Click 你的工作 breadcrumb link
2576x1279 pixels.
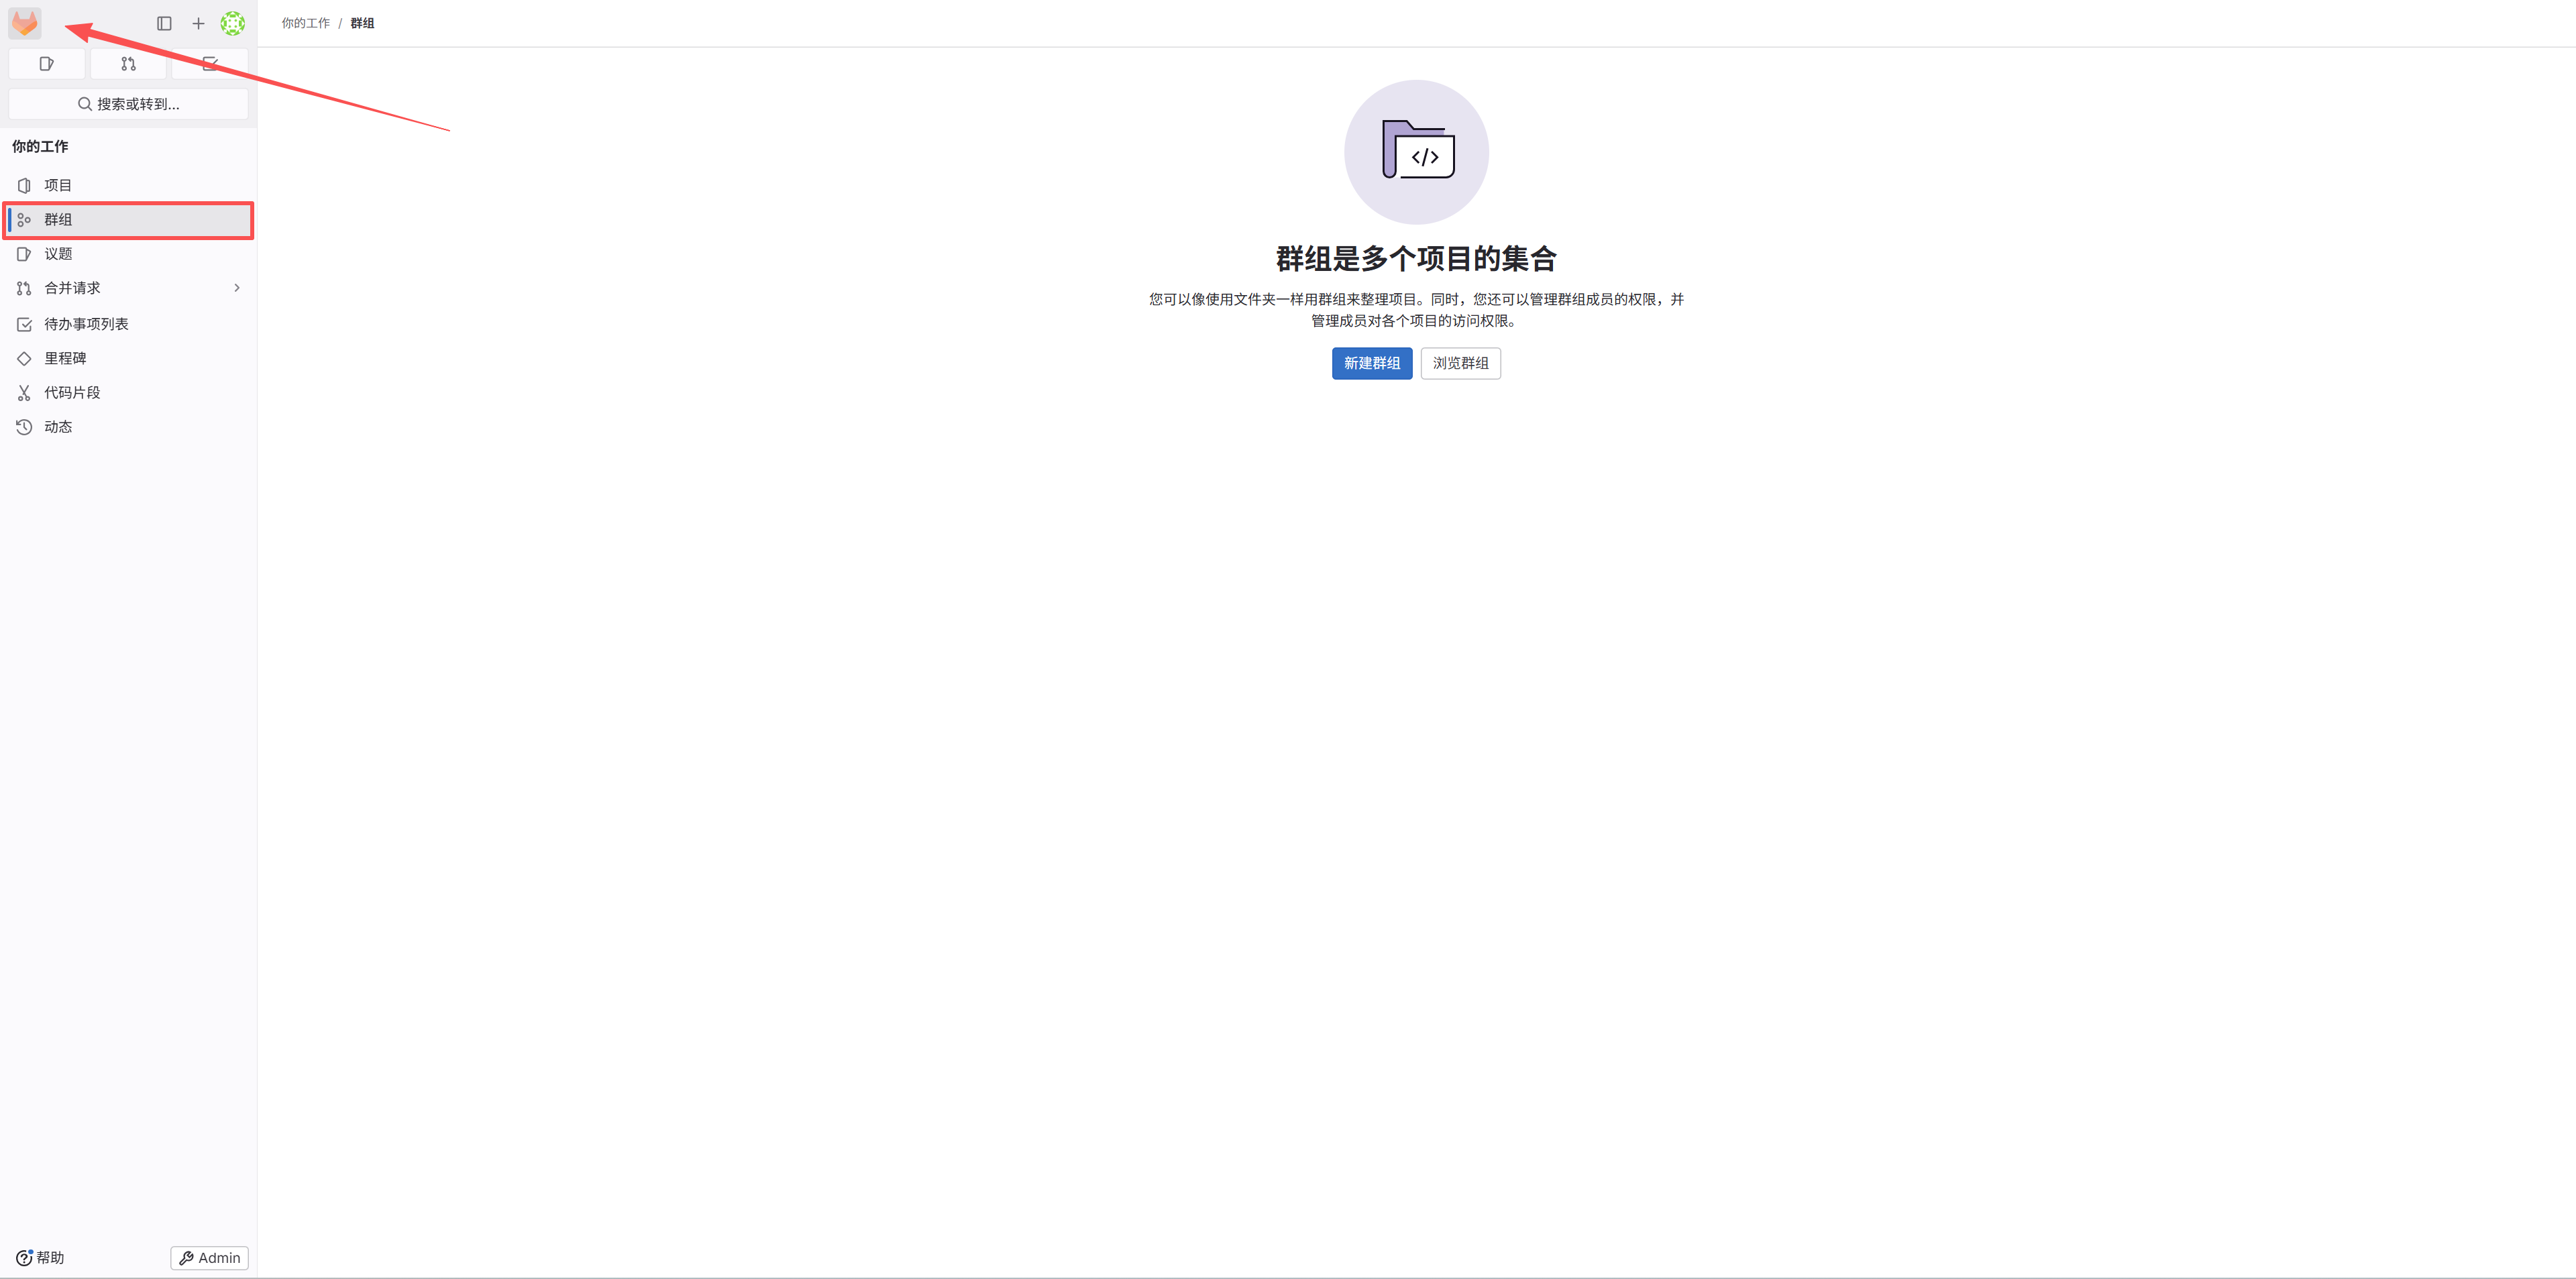pos(305,23)
